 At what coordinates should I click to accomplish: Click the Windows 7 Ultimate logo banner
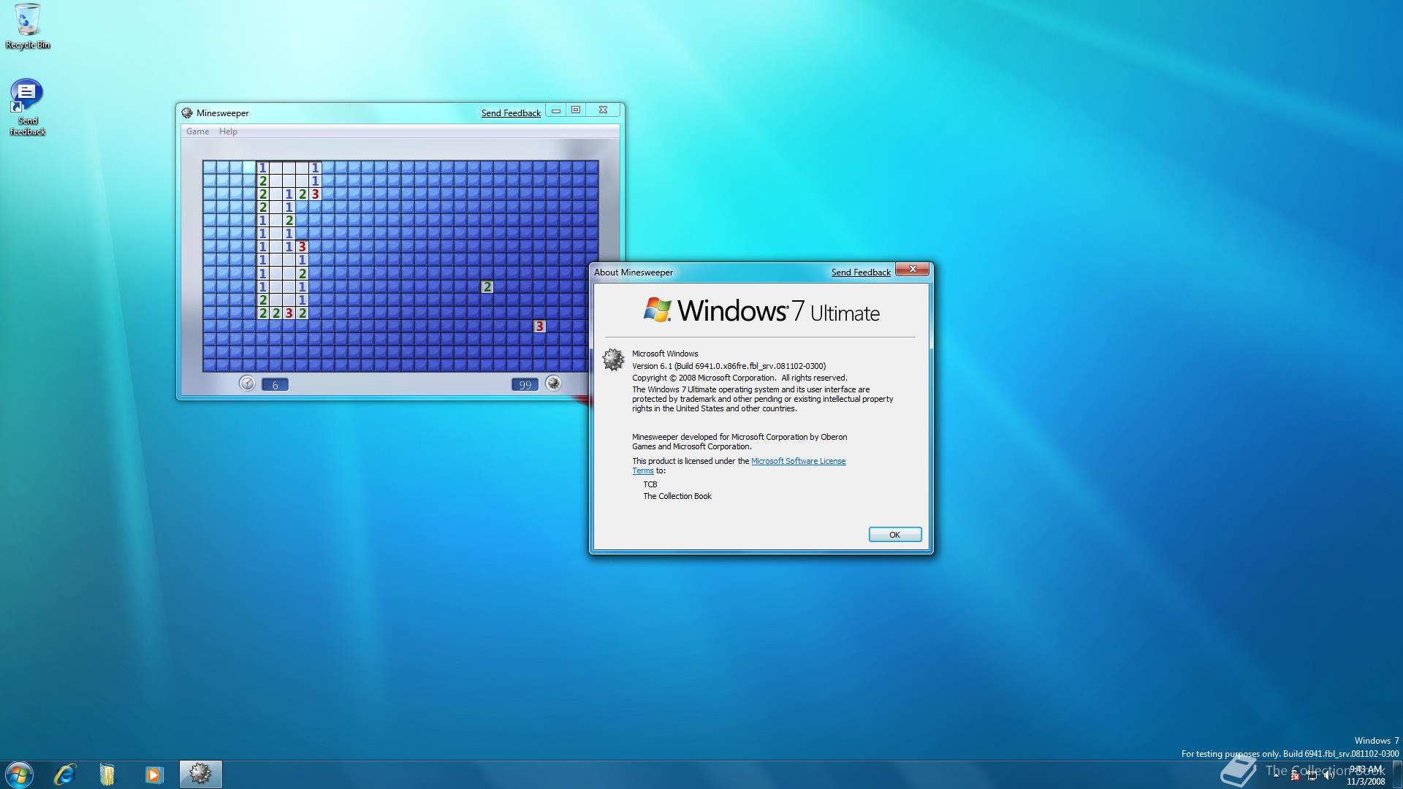761,310
